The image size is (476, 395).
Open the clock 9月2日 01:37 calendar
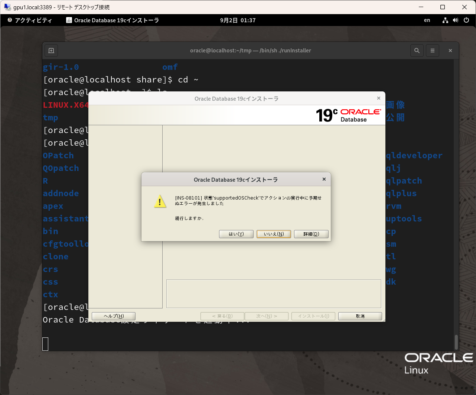(238, 20)
